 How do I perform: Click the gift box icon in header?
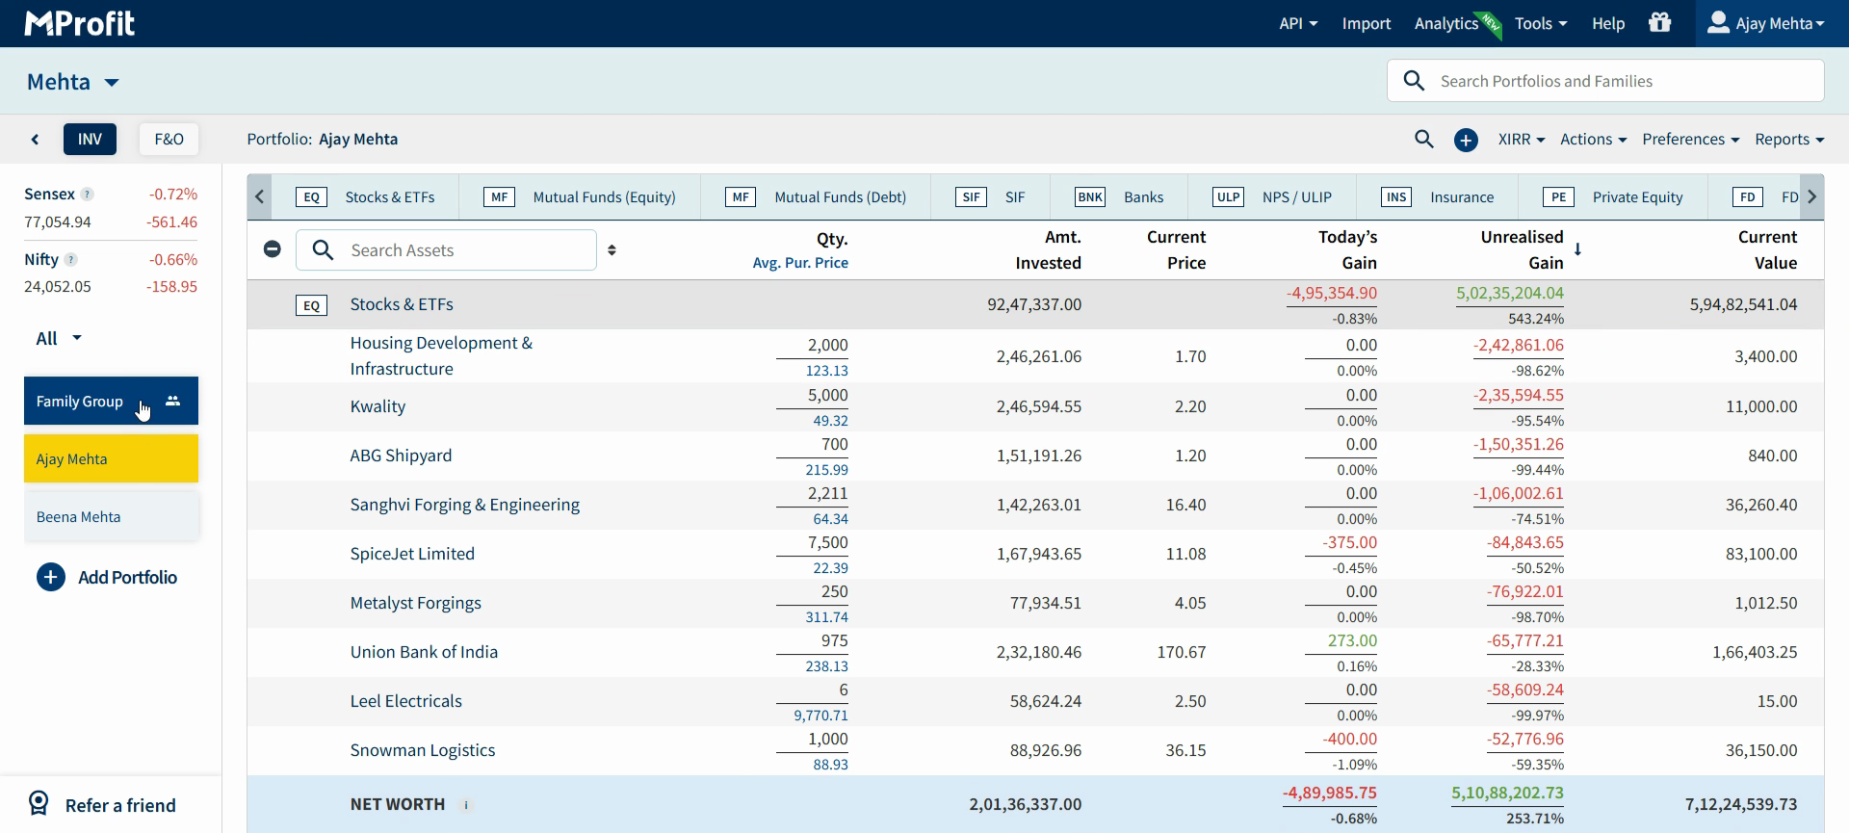pyautogui.click(x=1660, y=22)
